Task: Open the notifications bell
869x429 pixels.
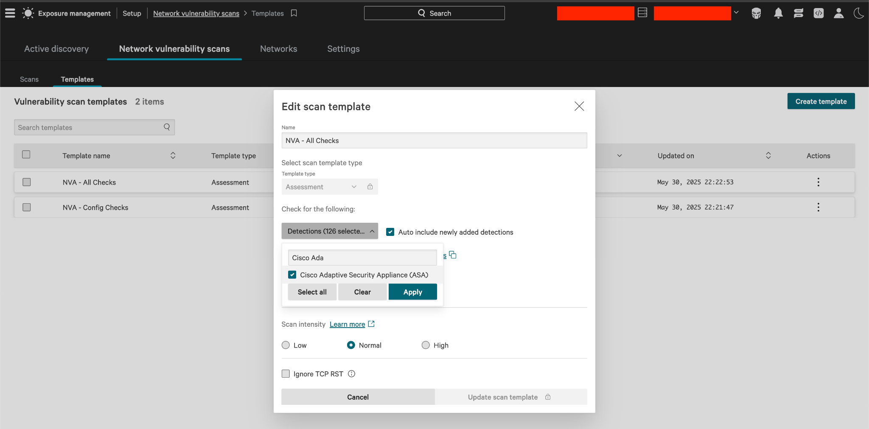Action: click(x=778, y=13)
